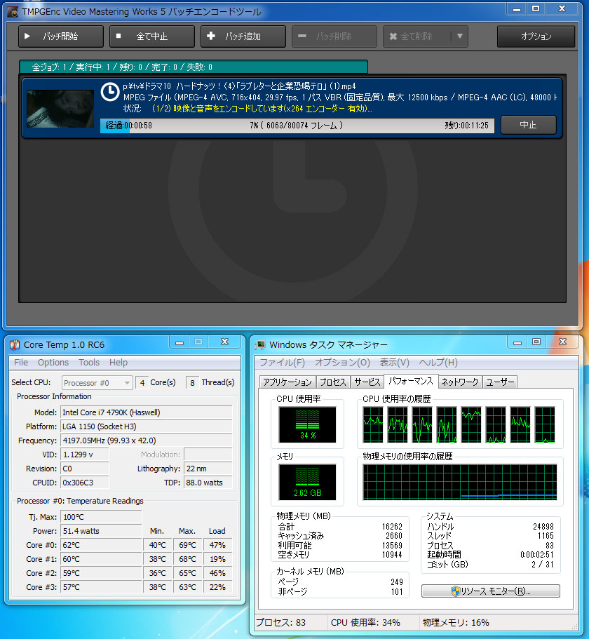589x639 pixels.
Task: Switch to the ユーザー tab
Action: pos(500,382)
